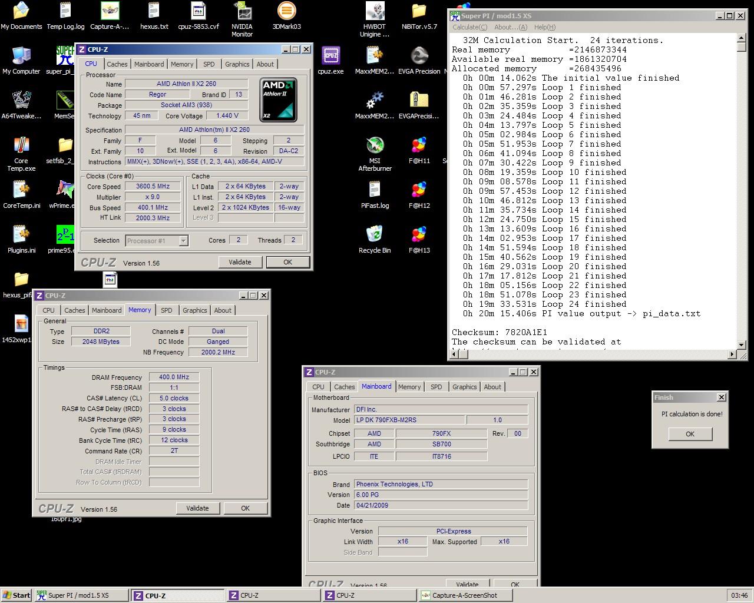The width and height of the screenshot is (754, 603).
Task: Open PiFast.log file icon
Action: (375, 195)
